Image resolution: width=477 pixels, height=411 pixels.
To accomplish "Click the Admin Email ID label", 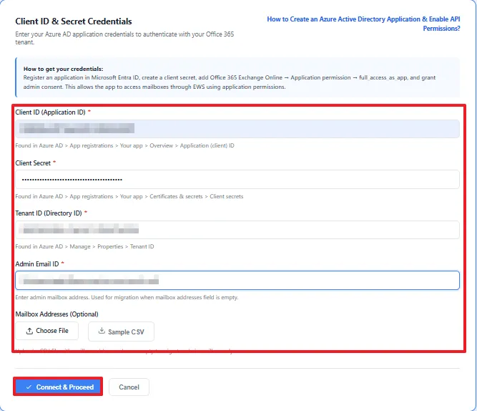I will click(37, 263).
